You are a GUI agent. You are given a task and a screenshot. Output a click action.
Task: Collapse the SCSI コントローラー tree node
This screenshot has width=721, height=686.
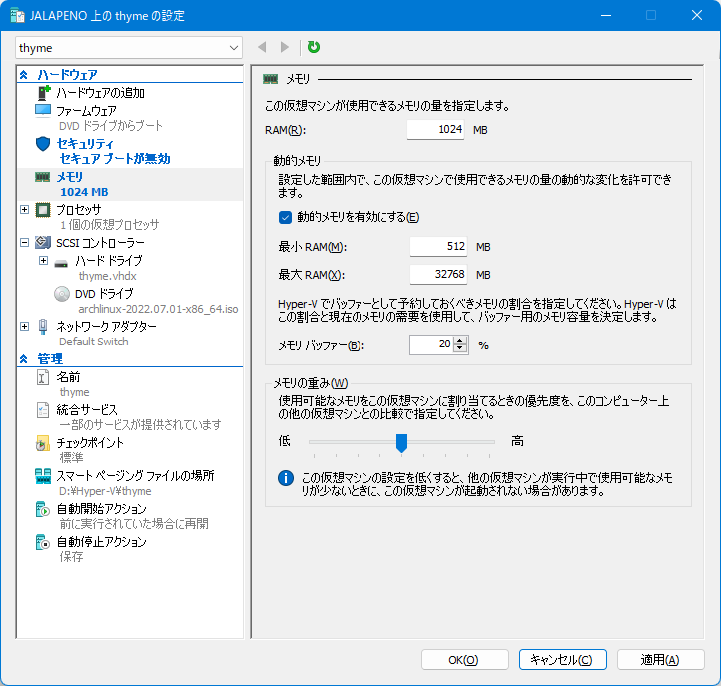[24, 242]
